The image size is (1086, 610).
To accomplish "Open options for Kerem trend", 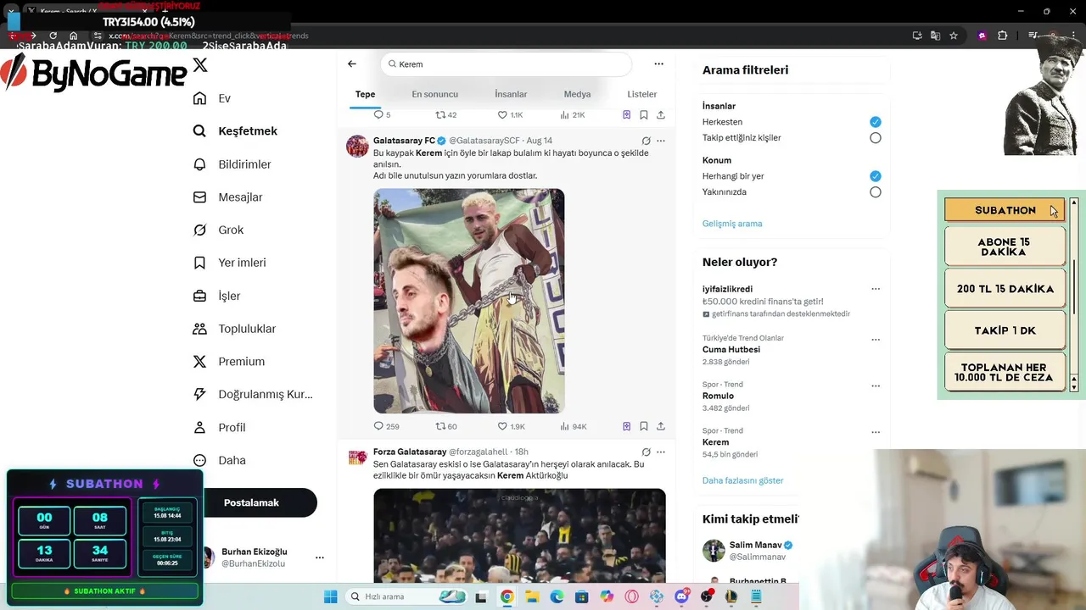I will click(876, 432).
